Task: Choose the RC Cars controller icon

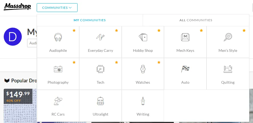Action: 58,101
